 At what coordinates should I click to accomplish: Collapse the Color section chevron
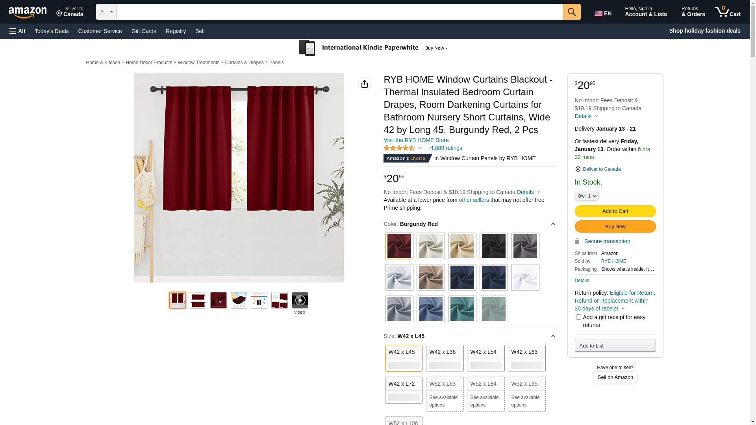(553, 224)
